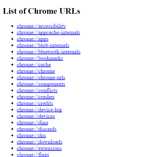The image size is (154, 157).
Task: Open the chrome://conflicts link
Action: 37,90
